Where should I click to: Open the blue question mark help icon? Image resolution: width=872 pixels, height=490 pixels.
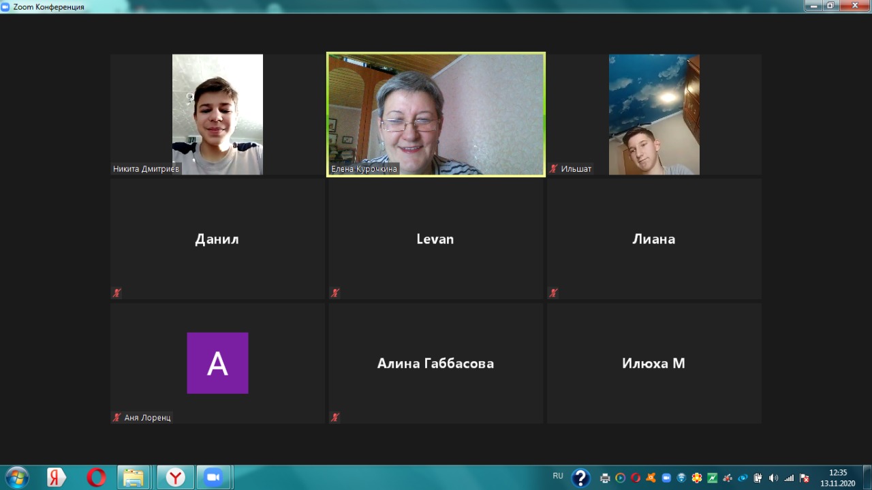tap(580, 478)
